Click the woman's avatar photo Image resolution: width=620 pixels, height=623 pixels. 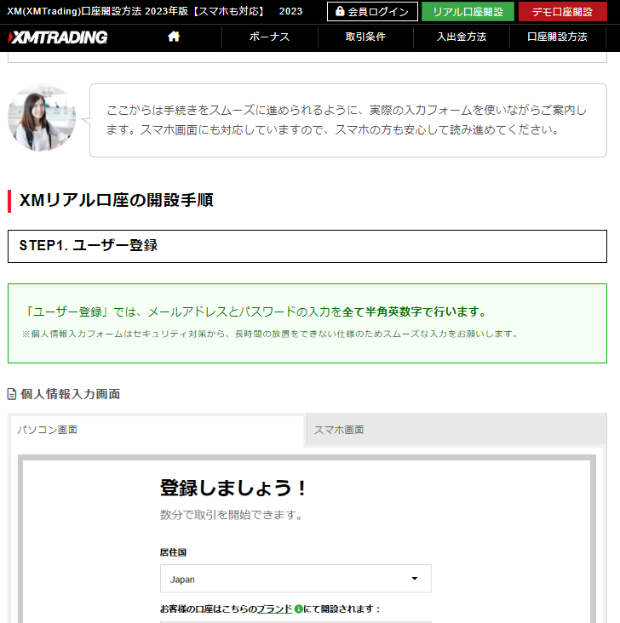pos(42,117)
